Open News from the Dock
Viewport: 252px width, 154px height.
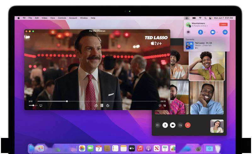pyautogui.click(x=157, y=148)
